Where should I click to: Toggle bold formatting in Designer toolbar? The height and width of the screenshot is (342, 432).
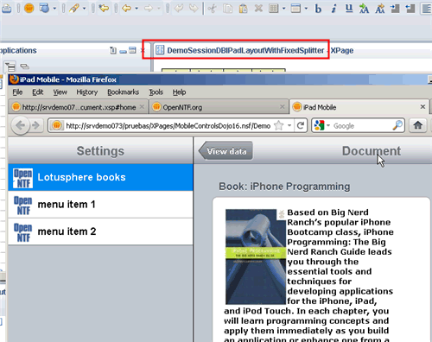[x=318, y=9]
